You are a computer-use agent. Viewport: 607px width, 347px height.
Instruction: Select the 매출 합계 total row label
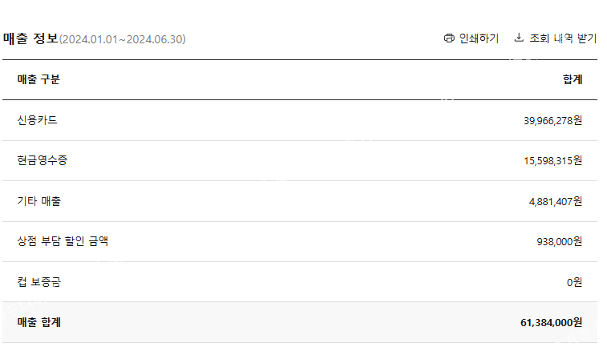pyautogui.click(x=39, y=322)
